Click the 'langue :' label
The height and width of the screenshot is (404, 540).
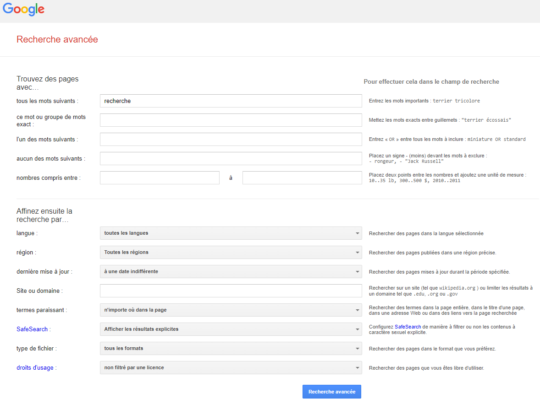[27, 233]
